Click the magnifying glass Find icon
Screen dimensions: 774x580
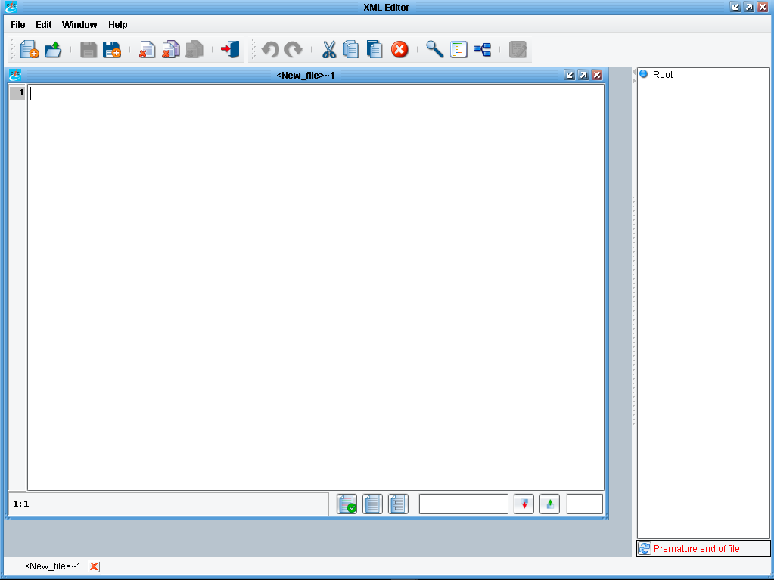click(434, 50)
